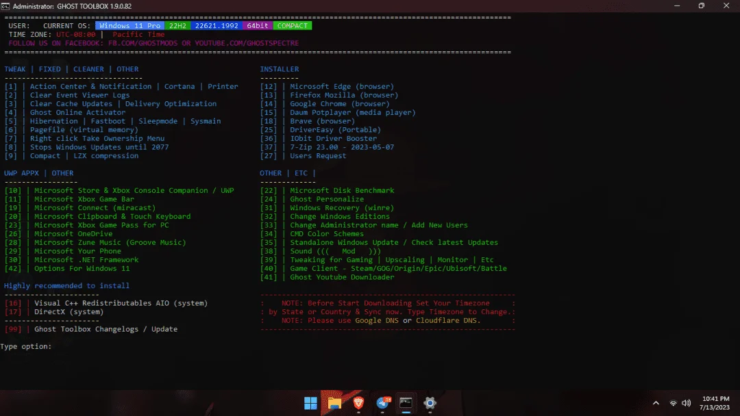Click 'Action Center & Notification' option 1
Screen dimensions: 740x416
pyautogui.click(x=121, y=86)
